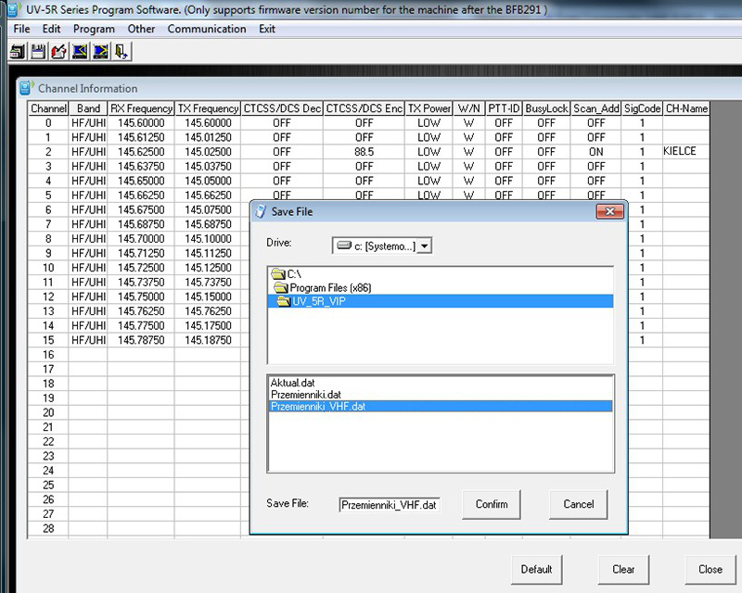
Task: Click the Cancel button in Save File
Action: 578,505
